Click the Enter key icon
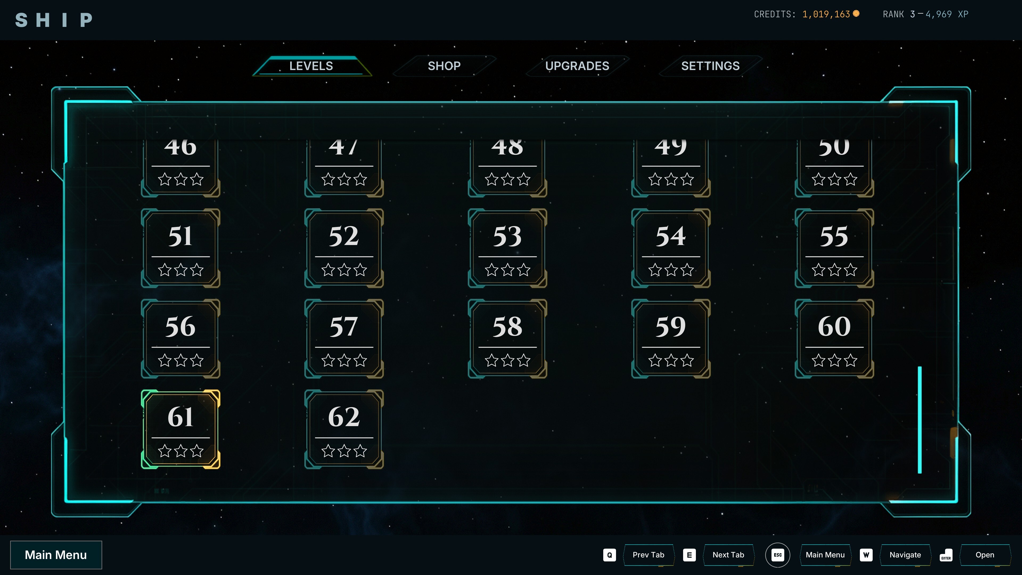 pyautogui.click(x=946, y=555)
